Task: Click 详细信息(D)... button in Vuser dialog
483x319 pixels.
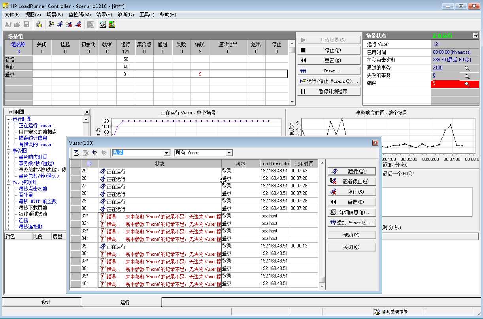Action: click(352, 212)
